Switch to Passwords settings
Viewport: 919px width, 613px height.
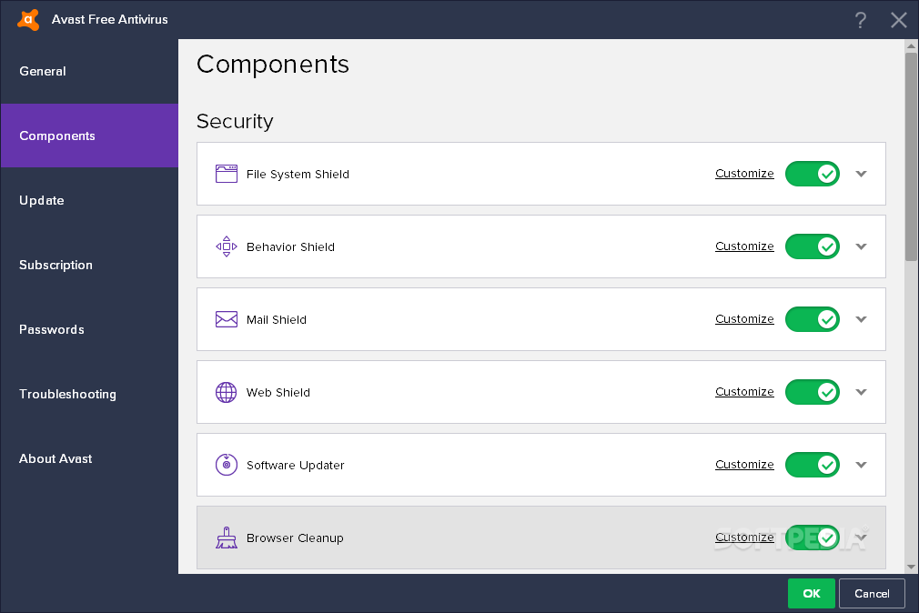tap(89, 329)
